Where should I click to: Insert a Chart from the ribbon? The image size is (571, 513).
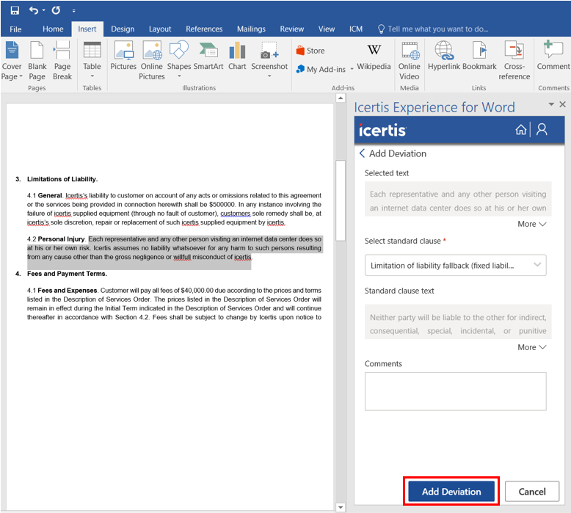click(x=237, y=57)
